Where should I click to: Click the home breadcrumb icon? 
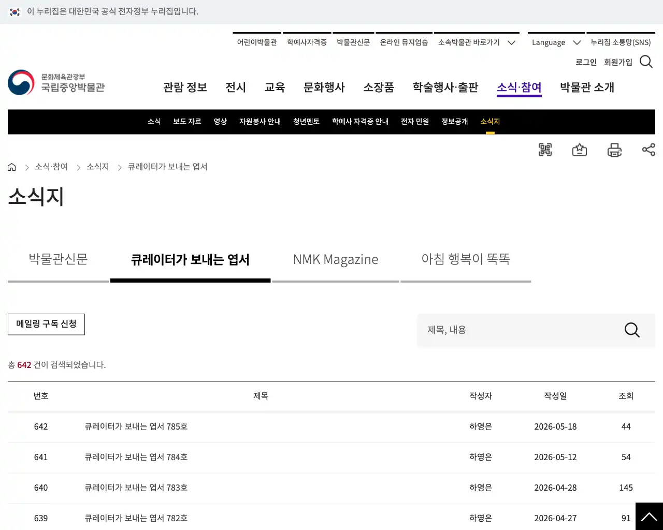tap(12, 167)
